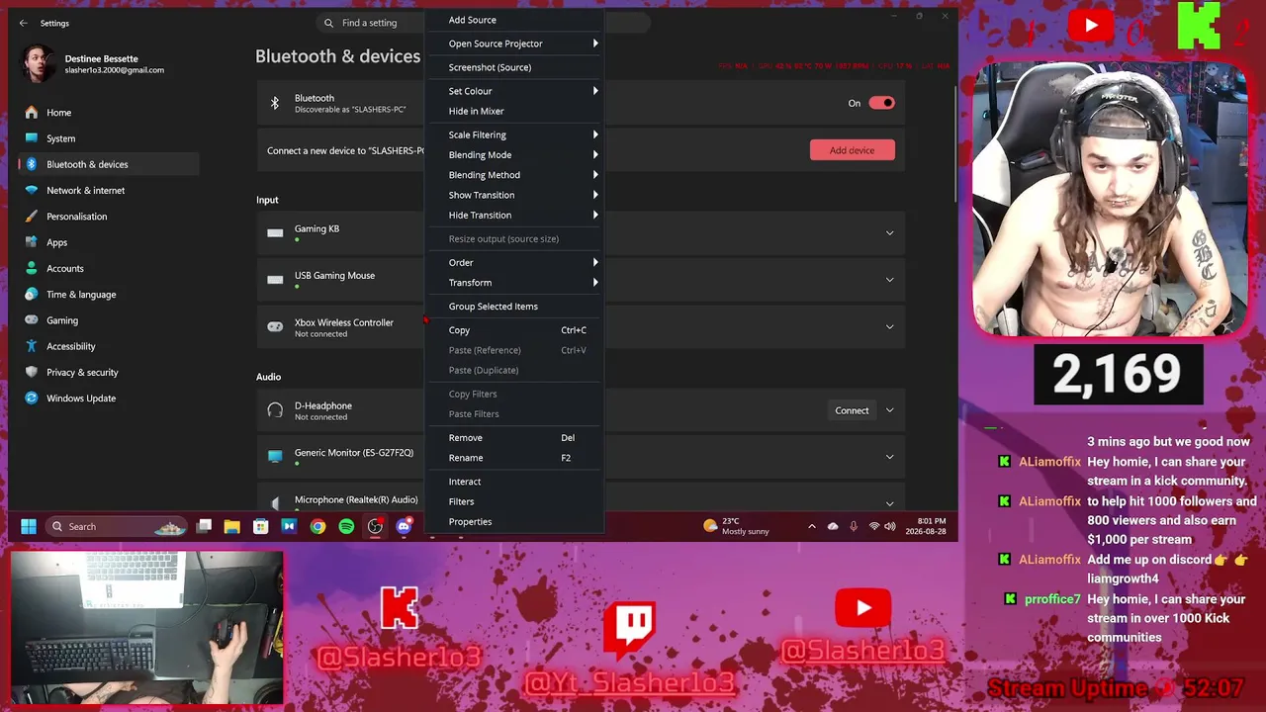Open the Set Colour submenu
The image size is (1266, 712).
(514, 91)
